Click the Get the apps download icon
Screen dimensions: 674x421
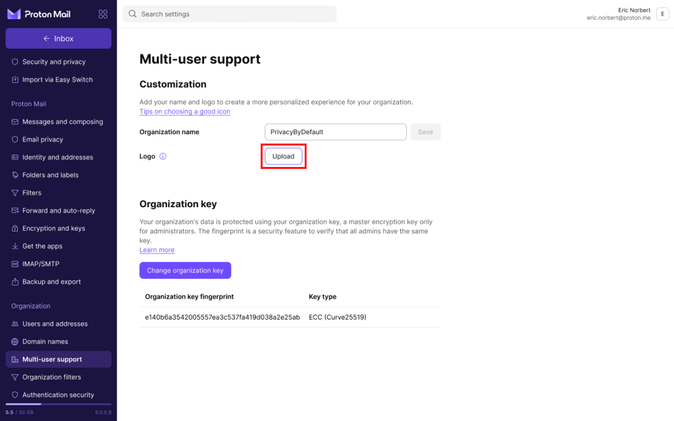click(x=14, y=246)
